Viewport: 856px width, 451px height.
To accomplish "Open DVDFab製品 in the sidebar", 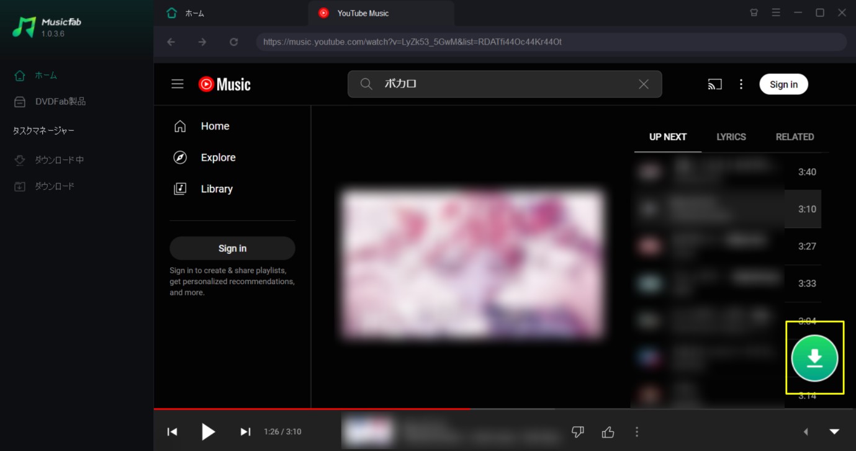I will coord(50,101).
